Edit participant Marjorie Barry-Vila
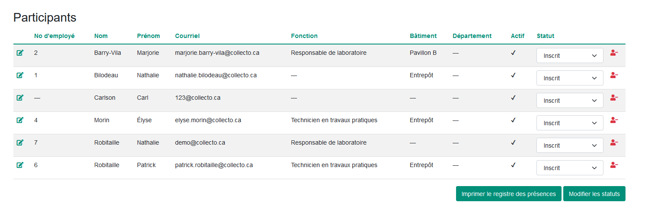The width and height of the screenshot is (667, 212). coord(20,53)
